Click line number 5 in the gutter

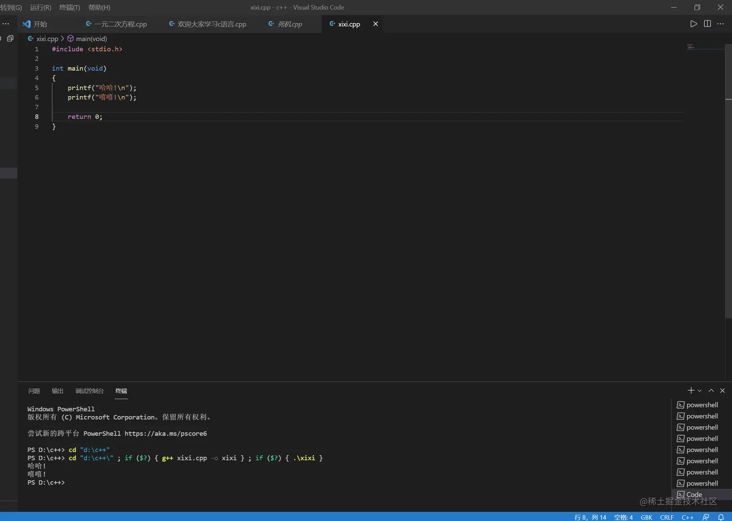(36, 88)
